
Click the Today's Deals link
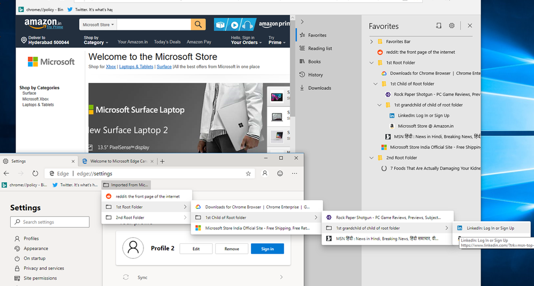[x=167, y=42]
